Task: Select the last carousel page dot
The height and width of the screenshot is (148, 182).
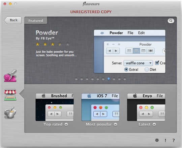Action: [x=125, y=79]
